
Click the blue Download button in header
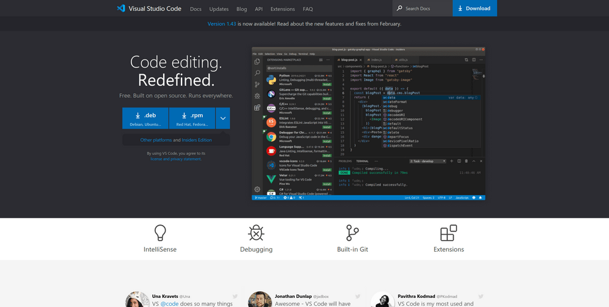click(474, 8)
